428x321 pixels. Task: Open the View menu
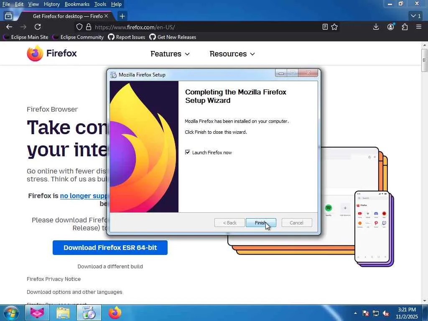click(x=33, y=4)
